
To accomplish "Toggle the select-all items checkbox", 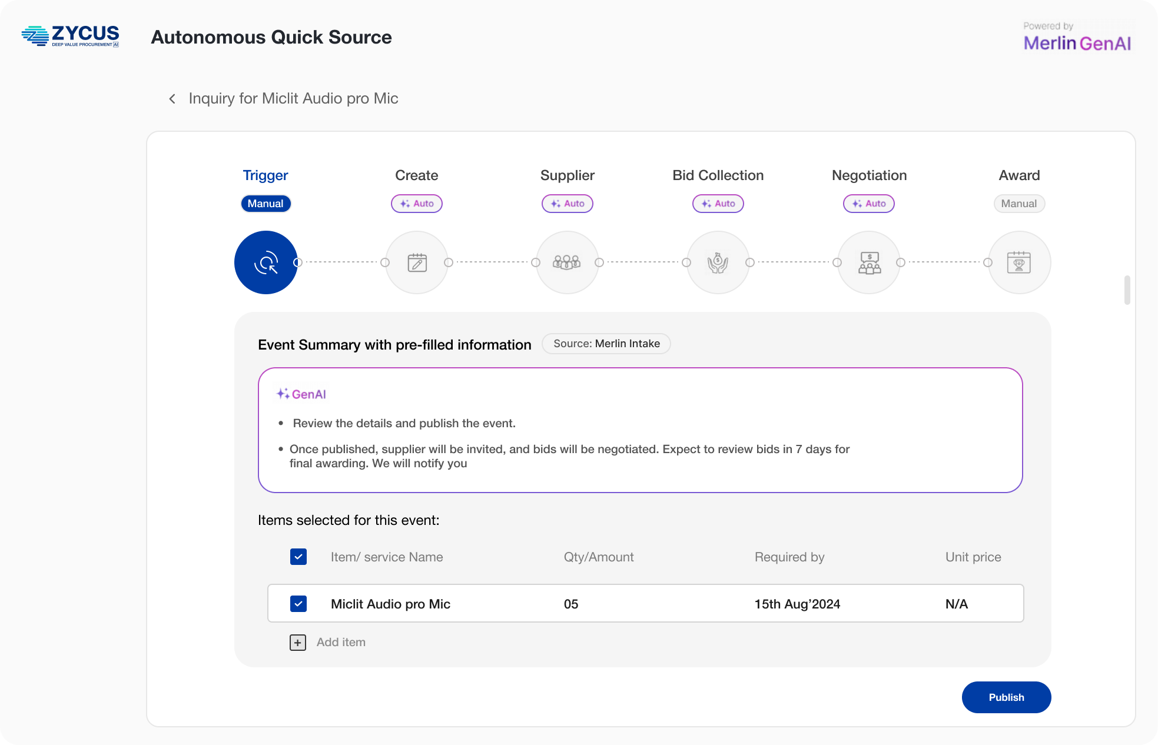I will (298, 557).
